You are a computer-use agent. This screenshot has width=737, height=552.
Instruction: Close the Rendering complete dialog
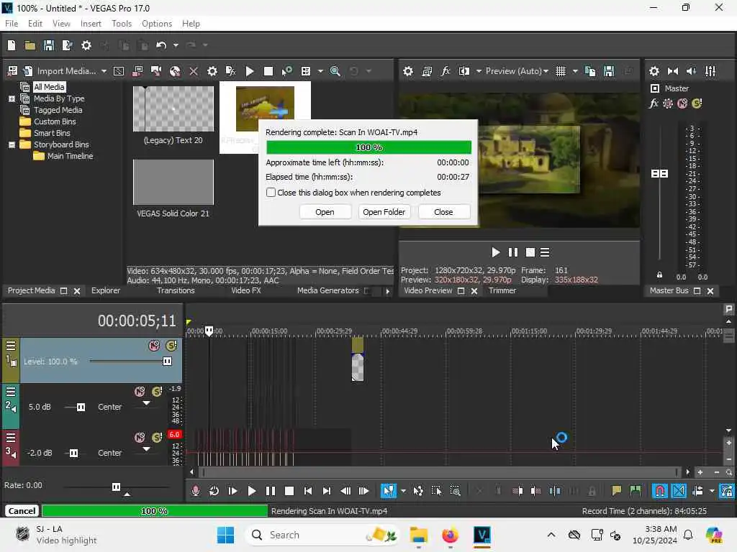coord(443,212)
